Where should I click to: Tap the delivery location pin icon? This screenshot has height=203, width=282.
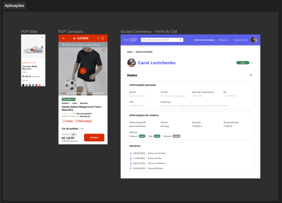pos(63,44)
